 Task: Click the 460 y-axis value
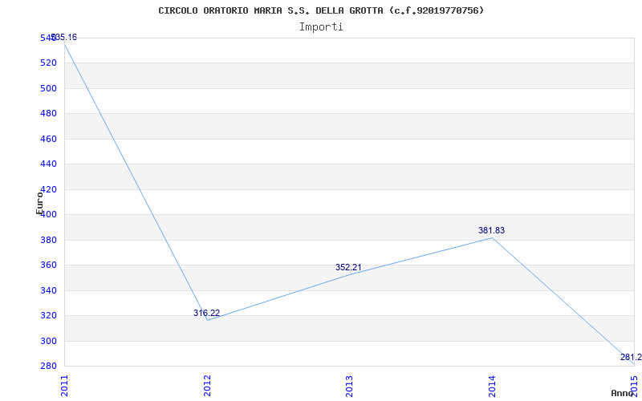coord(47,139)
